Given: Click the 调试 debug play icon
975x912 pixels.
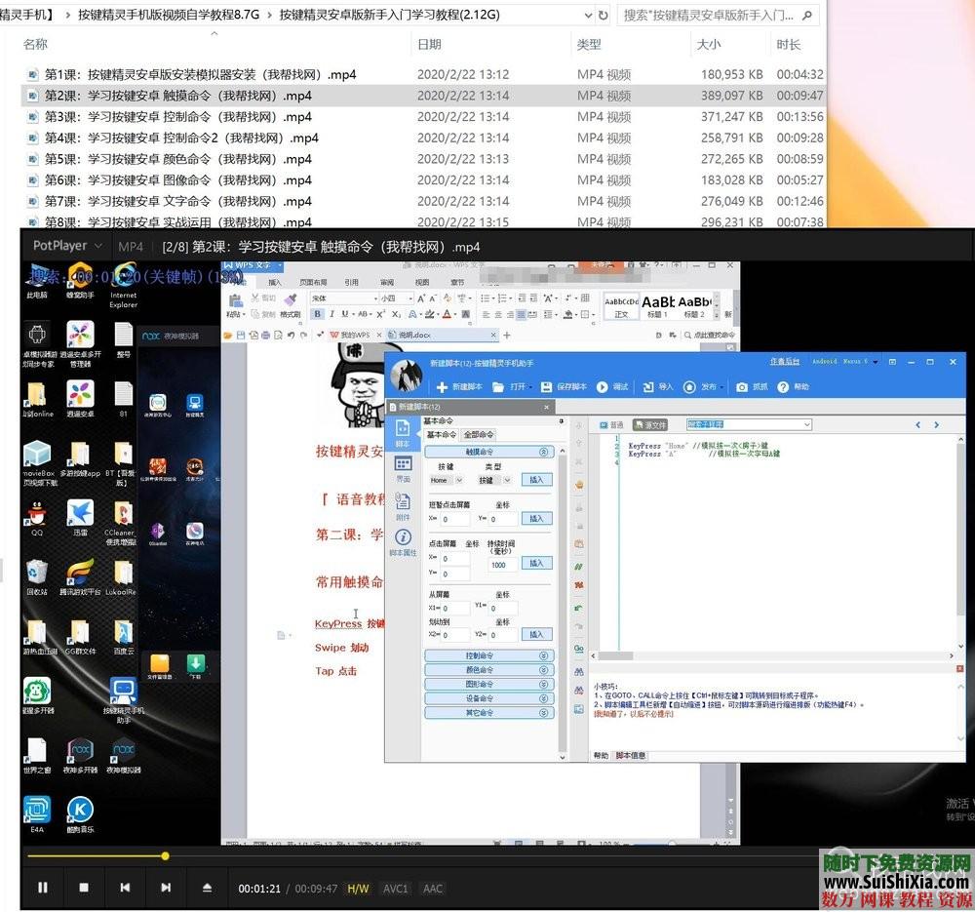Looking at the screenshot, I should coord(603,387).
